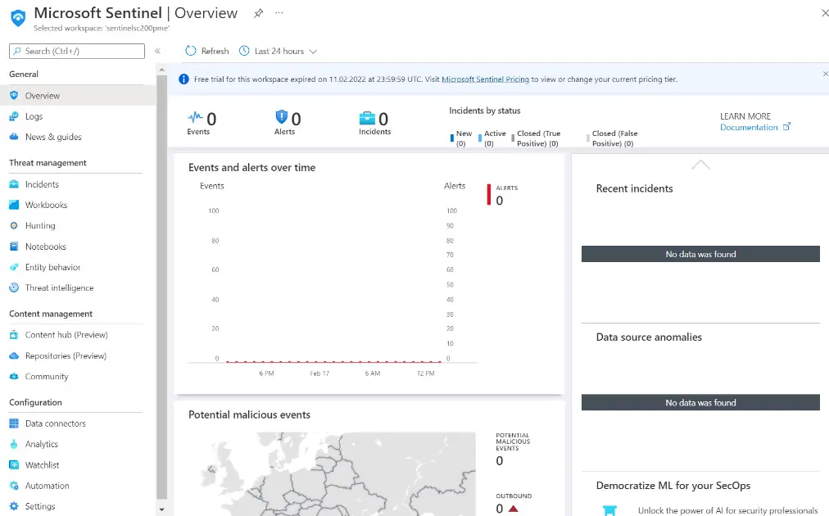Click the Events and alerts over time title

pyautogui.click(x=251, y=168)
